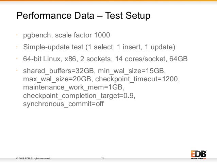The width and height of the screenshot is (217, 163).
Task: Click the slide title Performance Data – Test Setup
Action: click(x=83, y=16)
